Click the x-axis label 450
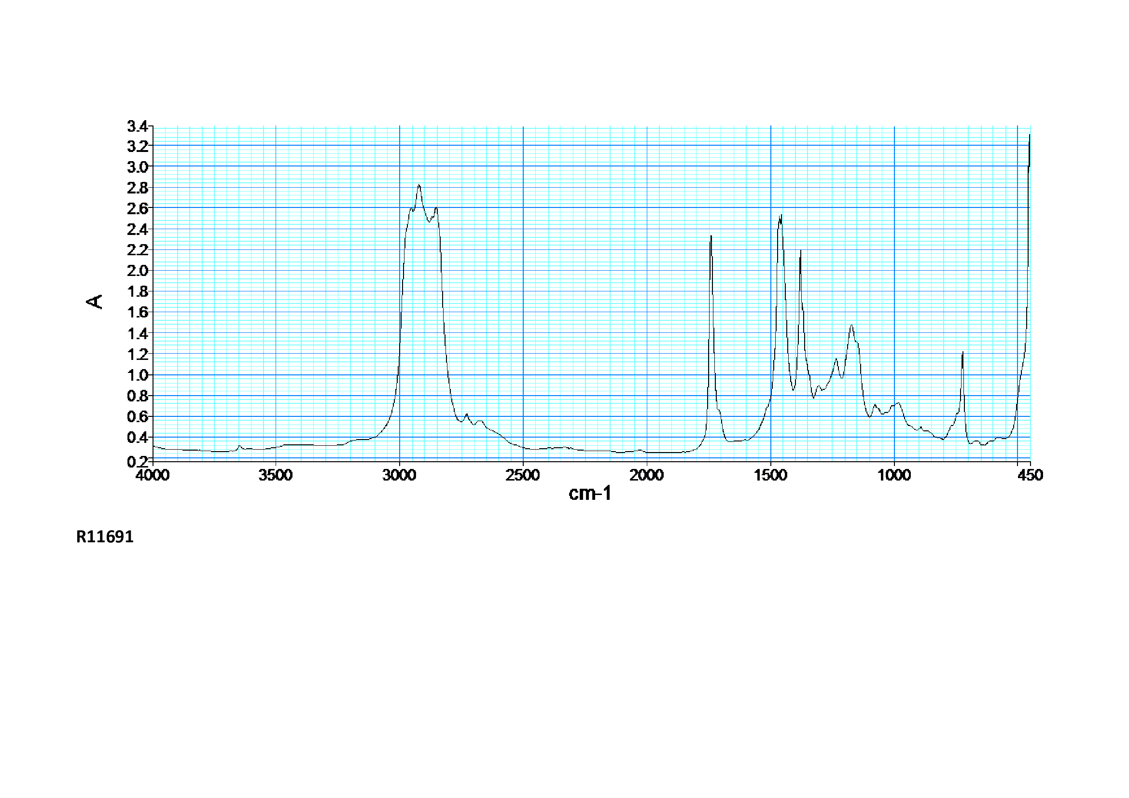 [1030, 475]
